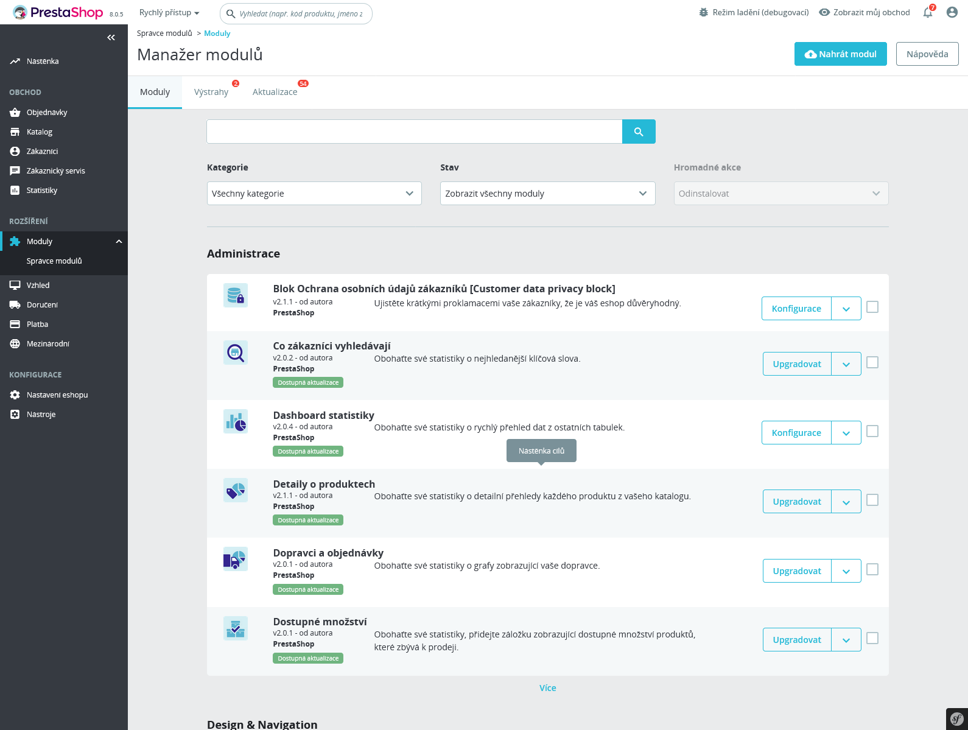Click the notifications bell icon
This screenshot has height=730, width=968.
pos(927,13)
